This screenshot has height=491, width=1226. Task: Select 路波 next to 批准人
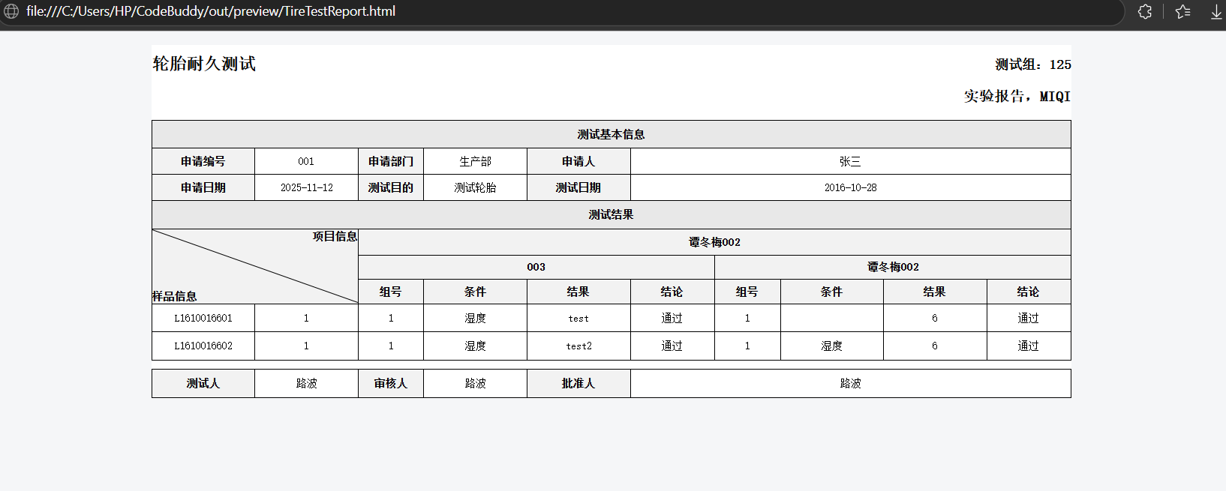click(851, 383)
